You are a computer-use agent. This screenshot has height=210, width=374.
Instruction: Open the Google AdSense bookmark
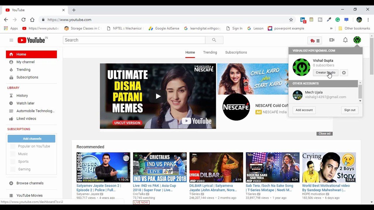164,28
